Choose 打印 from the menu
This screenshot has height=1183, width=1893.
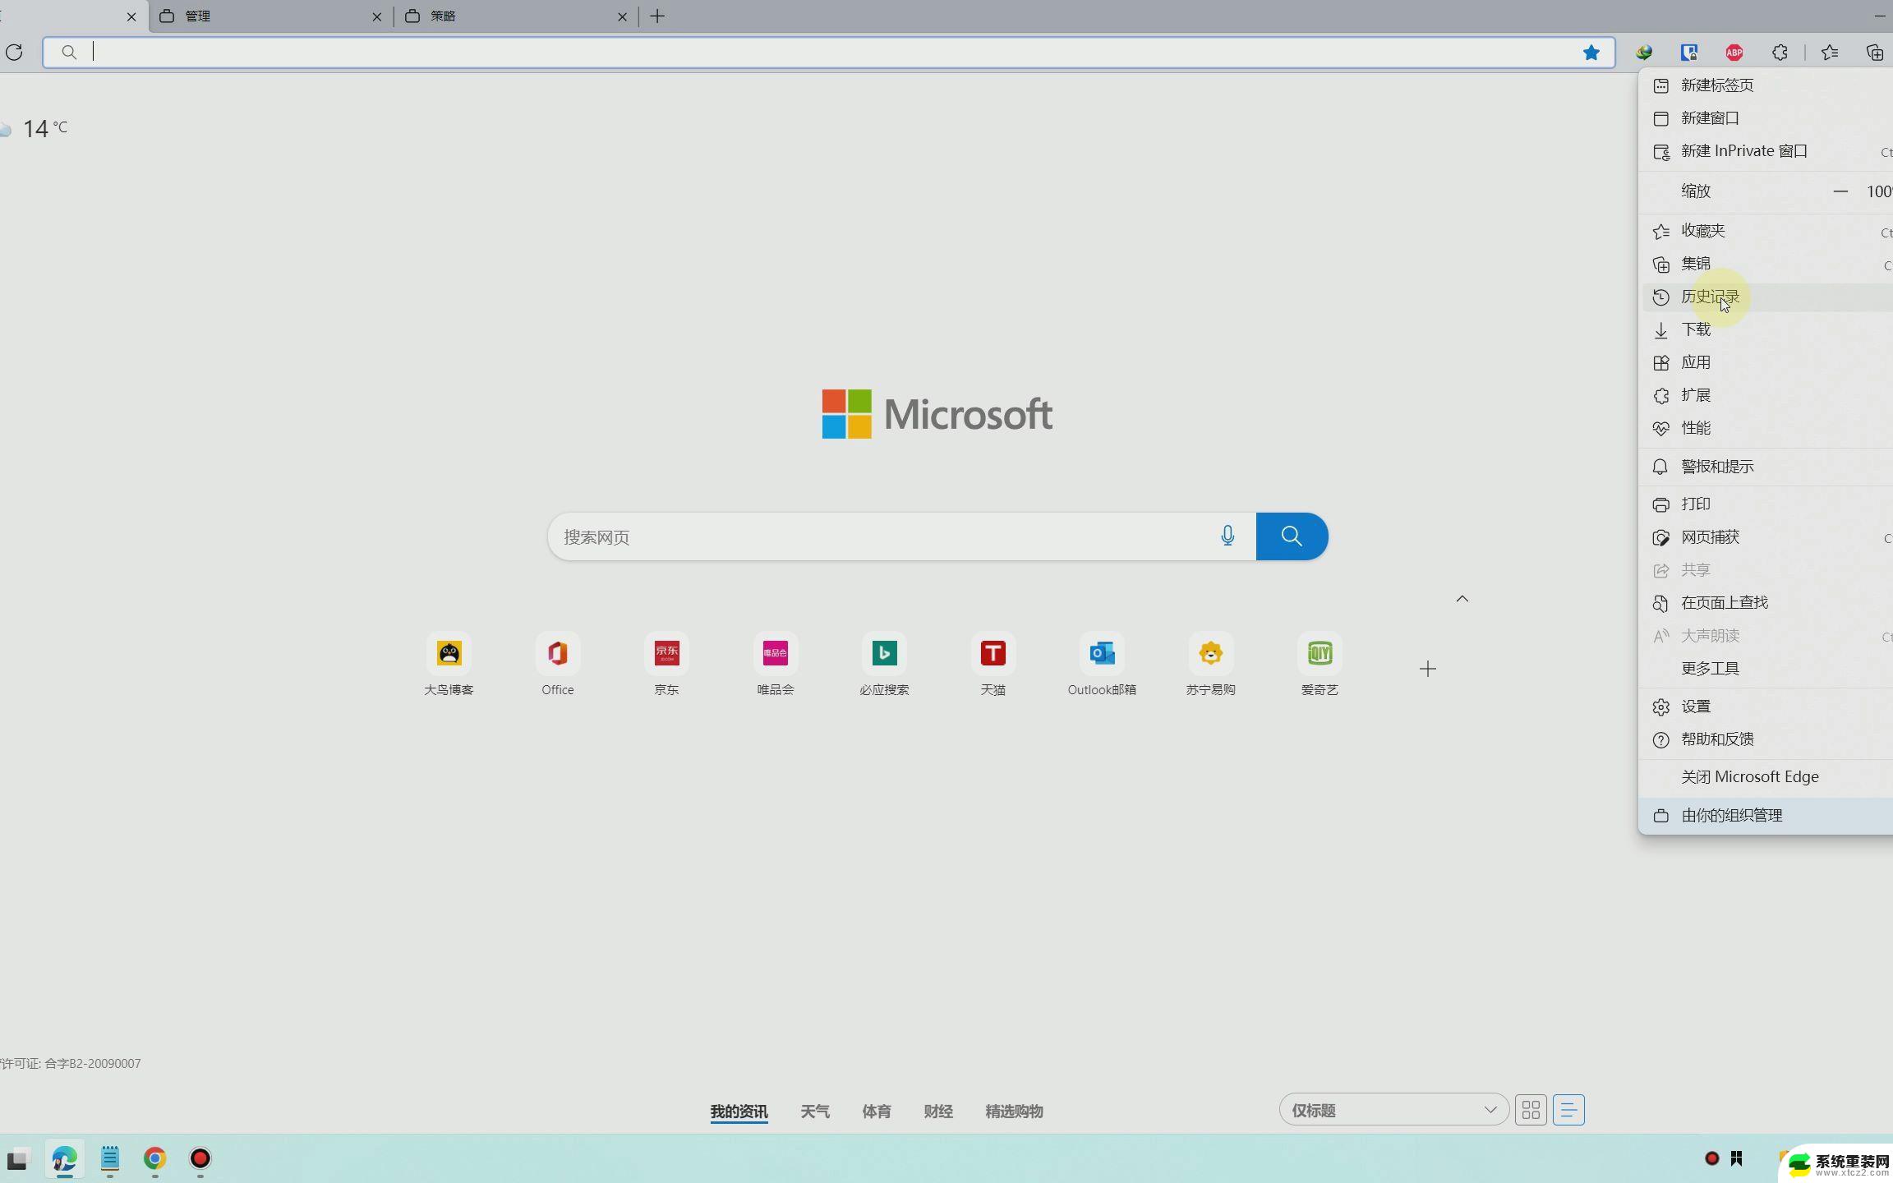pyautogui.click(x=1766, y=504)
